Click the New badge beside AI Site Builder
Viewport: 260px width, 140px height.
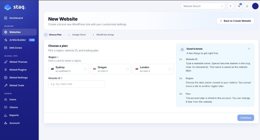32,40
